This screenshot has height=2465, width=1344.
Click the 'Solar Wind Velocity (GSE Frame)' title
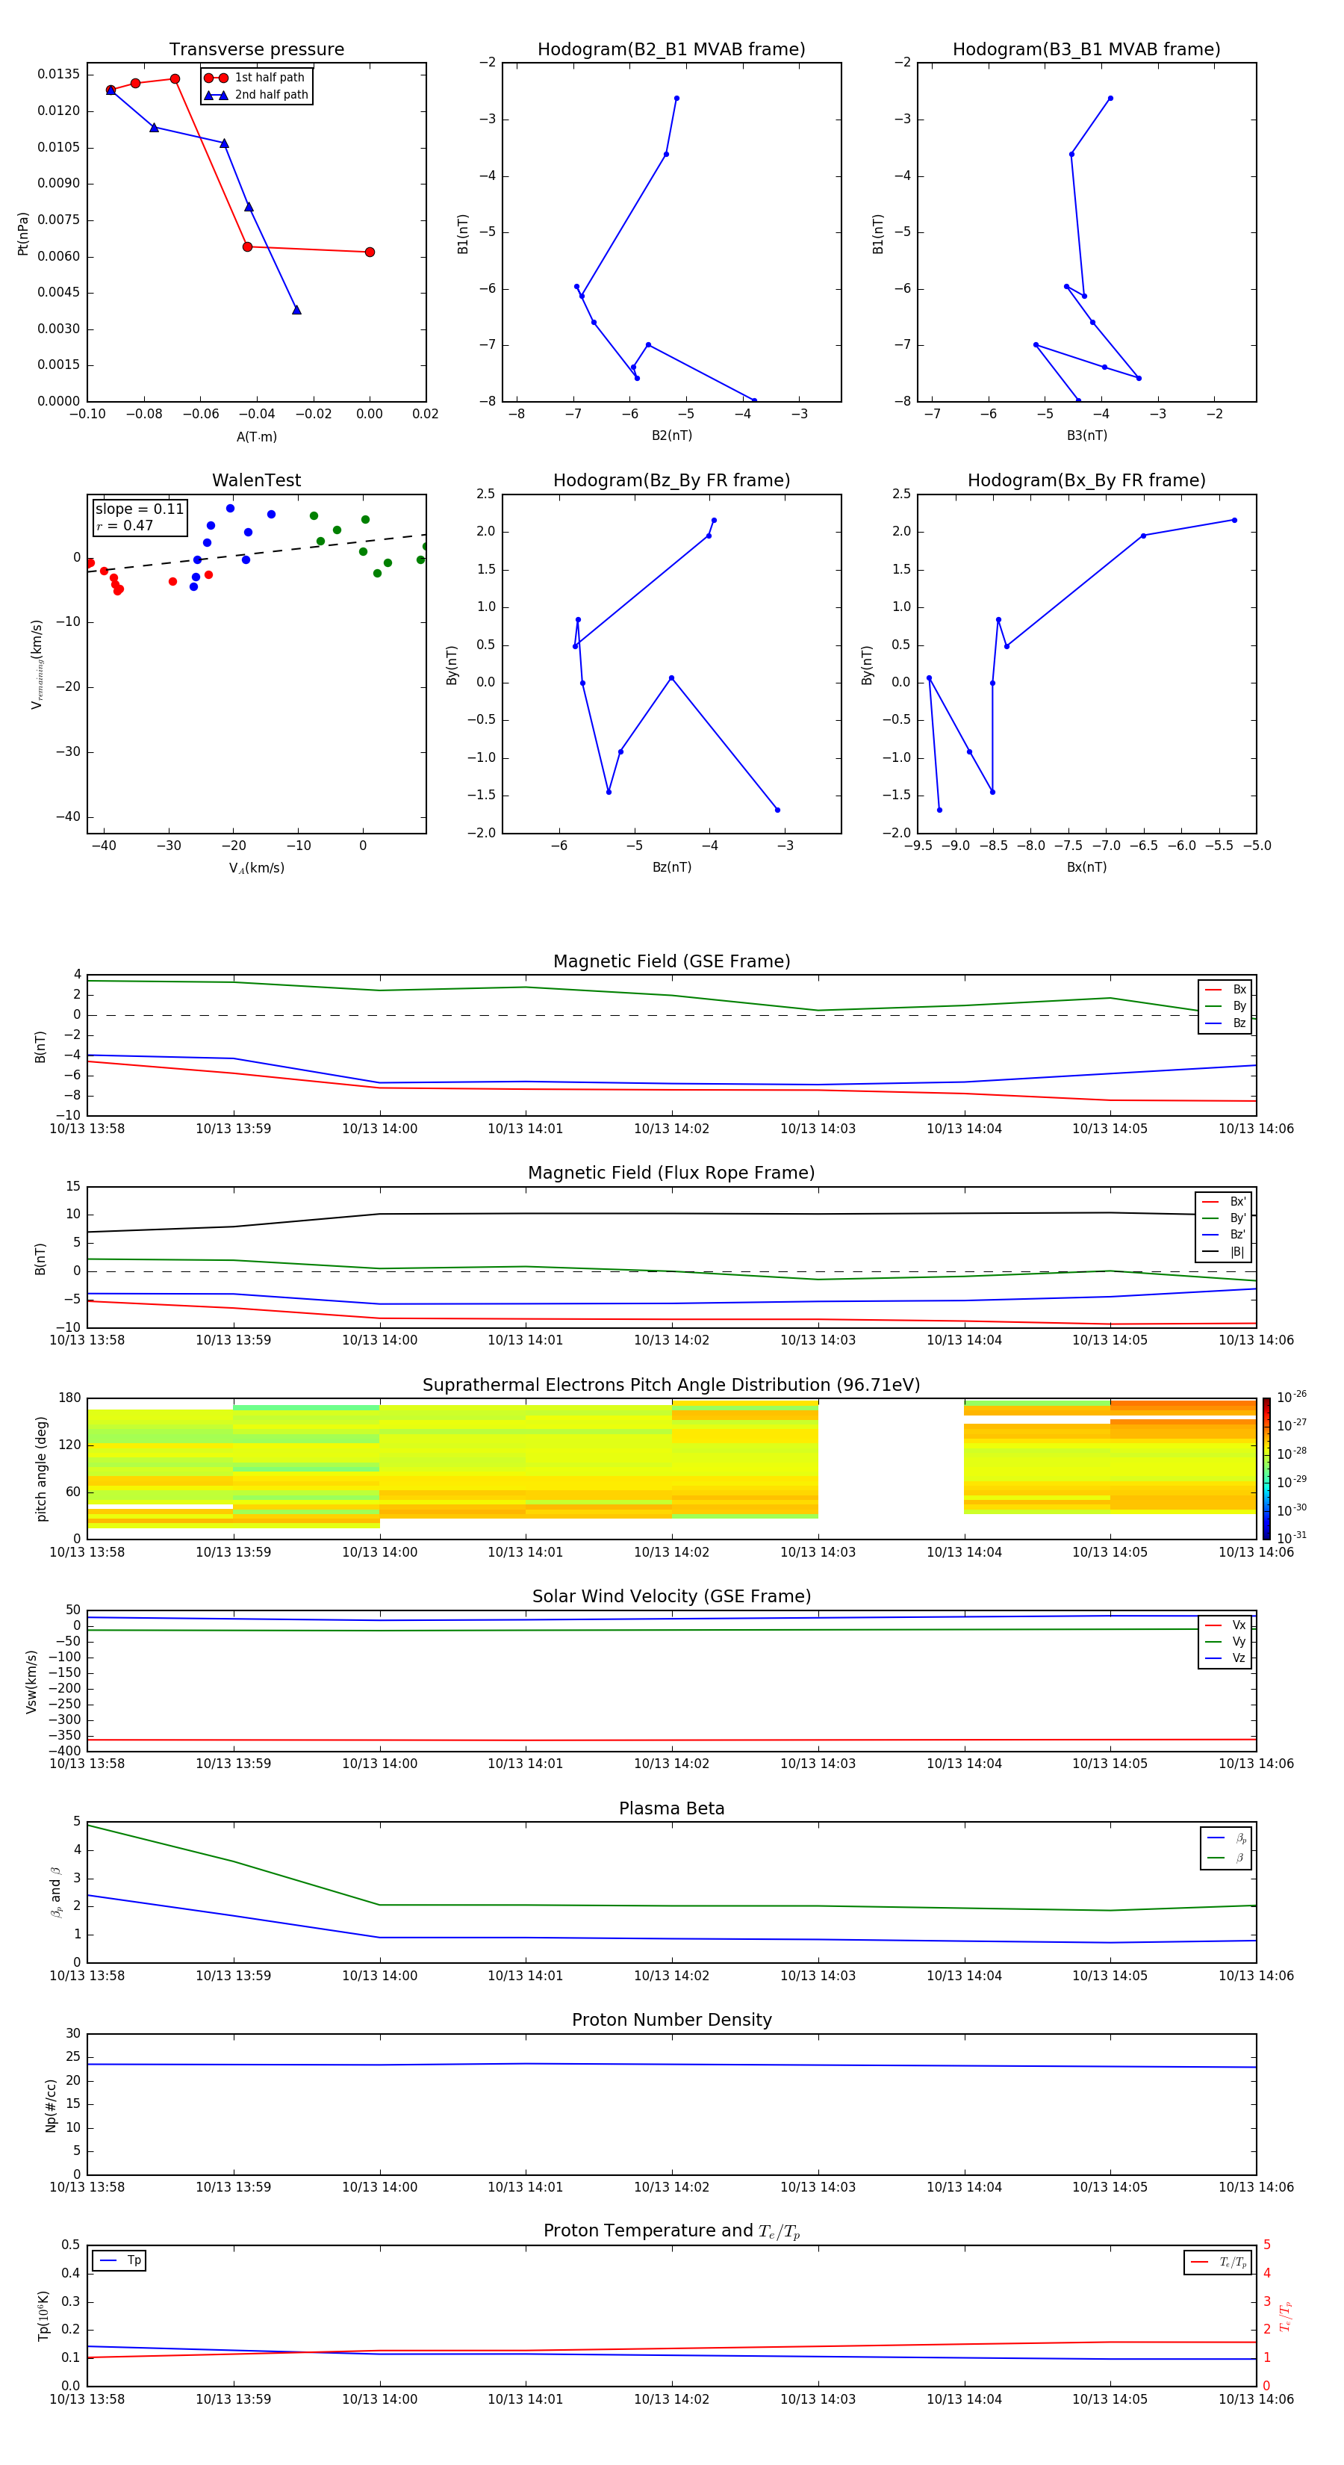pyautogui.click(x=671, y=1597)
